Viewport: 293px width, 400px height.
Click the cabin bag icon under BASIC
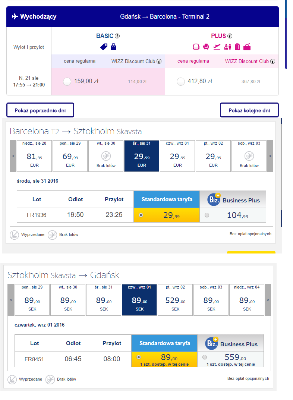pyautogui.click(x=113, y=47)
